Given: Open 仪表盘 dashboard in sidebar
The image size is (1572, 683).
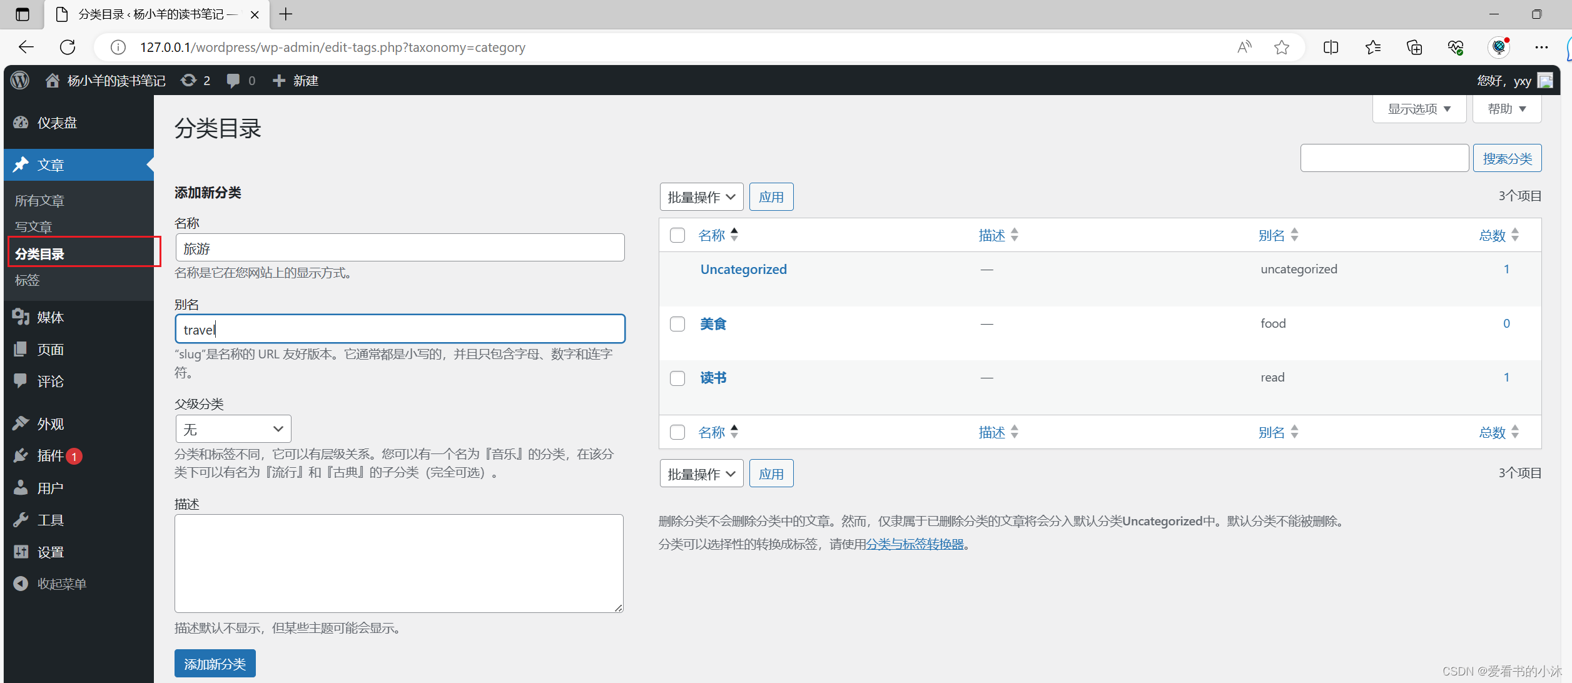Looking at the screenshot, I should coord(79,123).
